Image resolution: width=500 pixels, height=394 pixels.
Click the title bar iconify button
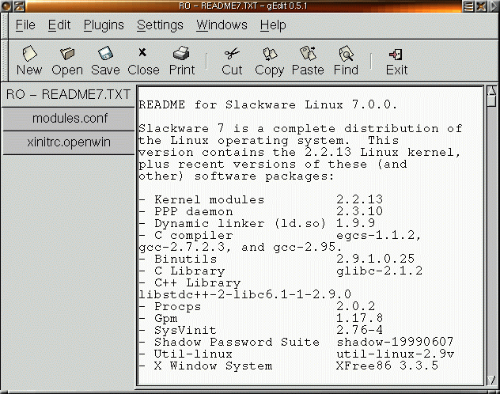pyautogui.click(x=468, y=6)
